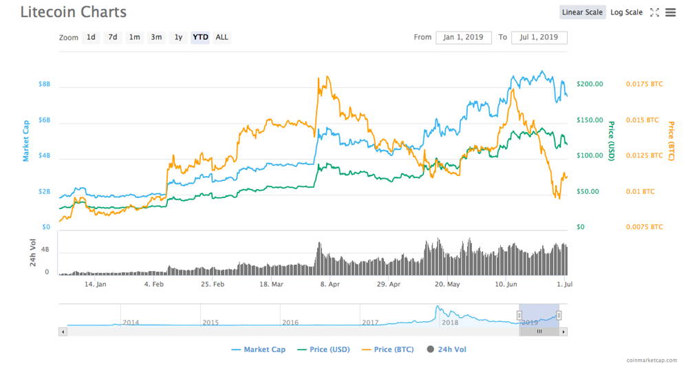The height and width of the screenshot is (368, 688).
Task: Click the $100.00 price axis label
Action: [x=590, y=155]
